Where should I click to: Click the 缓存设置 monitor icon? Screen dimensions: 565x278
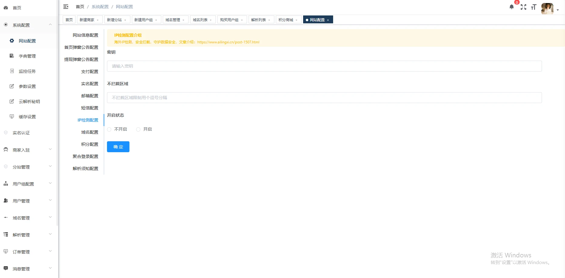click(12, 116)
